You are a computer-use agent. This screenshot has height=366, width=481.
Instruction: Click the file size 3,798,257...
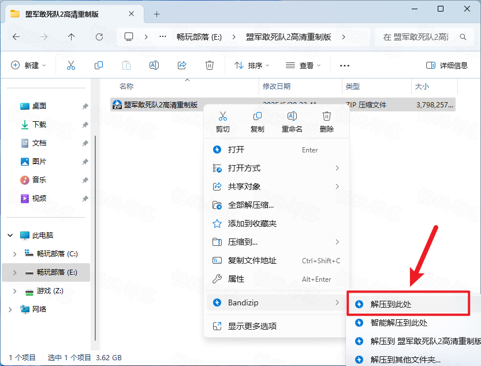point(434,105)
